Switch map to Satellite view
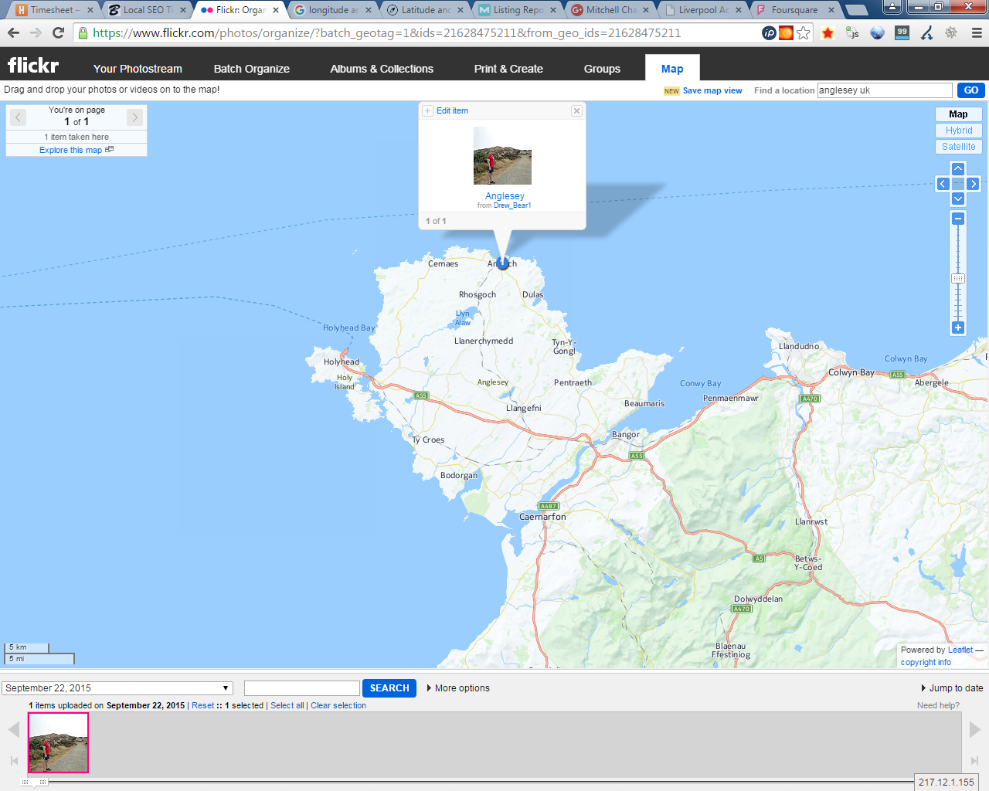 [x=959, y=147]
